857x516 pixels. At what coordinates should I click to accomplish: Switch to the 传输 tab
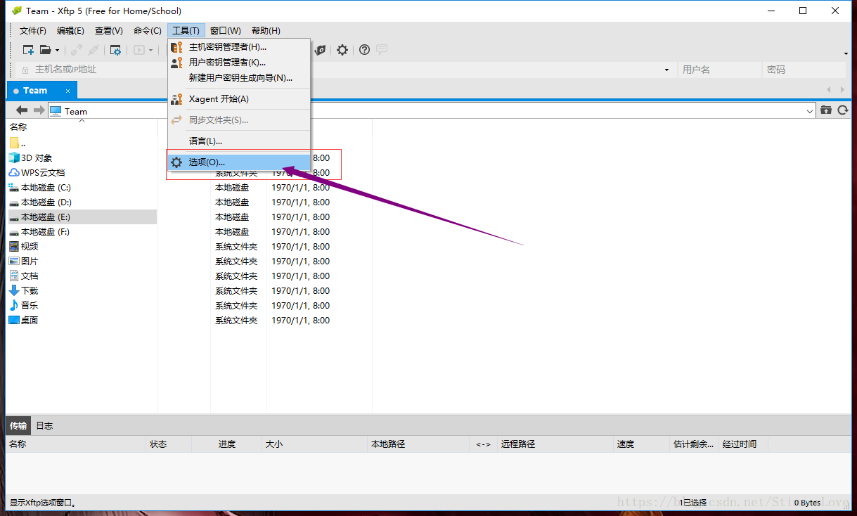[x=18, y=425]
